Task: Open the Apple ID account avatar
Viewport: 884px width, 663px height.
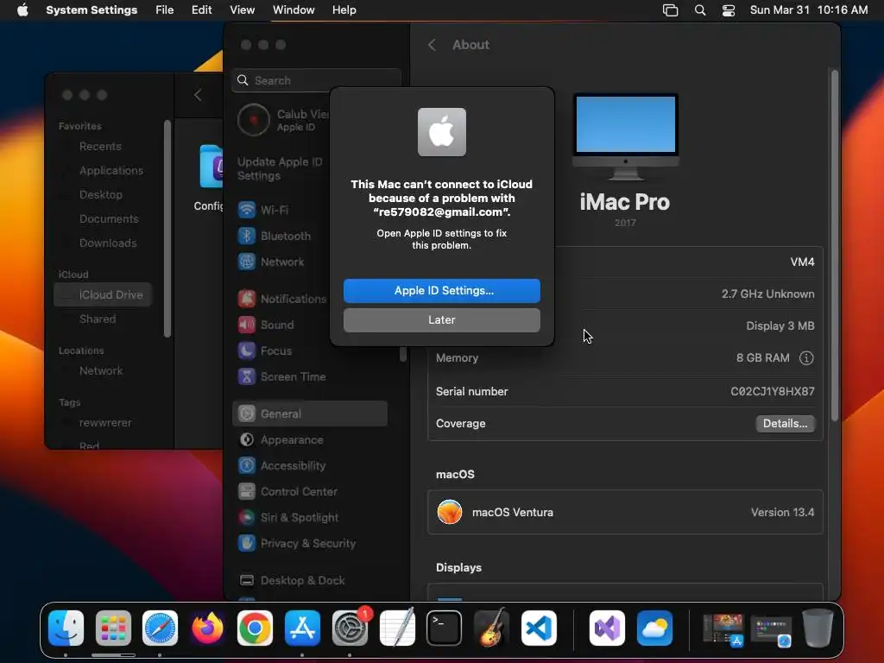Action: pos(254,120)
